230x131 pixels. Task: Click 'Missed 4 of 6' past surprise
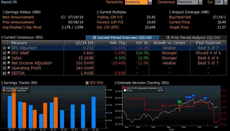click(208, 53)
